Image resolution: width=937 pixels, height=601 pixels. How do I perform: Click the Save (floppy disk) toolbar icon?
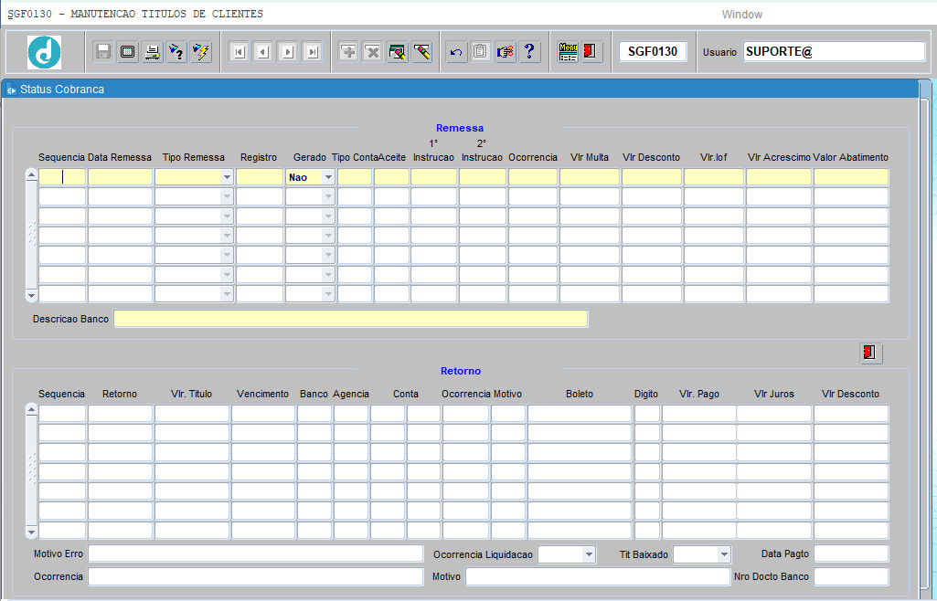[x=103, y=52]
